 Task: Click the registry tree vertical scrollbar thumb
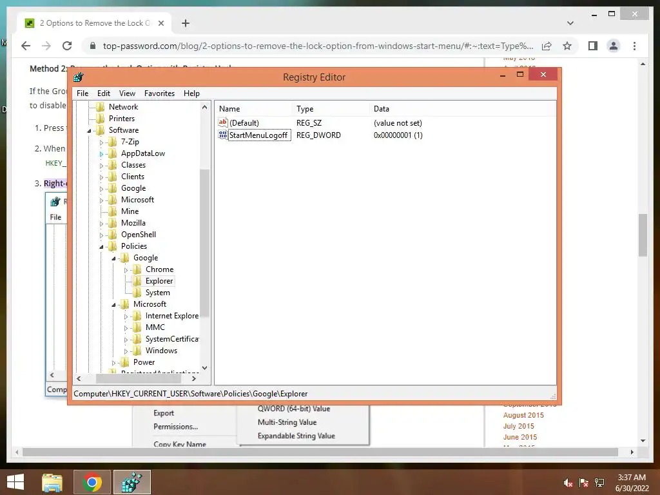point(204,243)
